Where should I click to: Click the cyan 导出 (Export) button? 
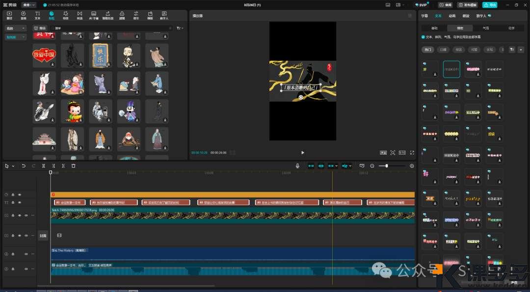[x=489, y=5]
